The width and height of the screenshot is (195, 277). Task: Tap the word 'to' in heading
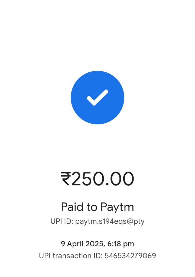pyautogui.click(x=92, y=207)
